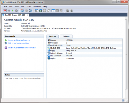129x103 pixels.
Task: Click the 'Powered off' state text
Action: click(x=25, y=23)
